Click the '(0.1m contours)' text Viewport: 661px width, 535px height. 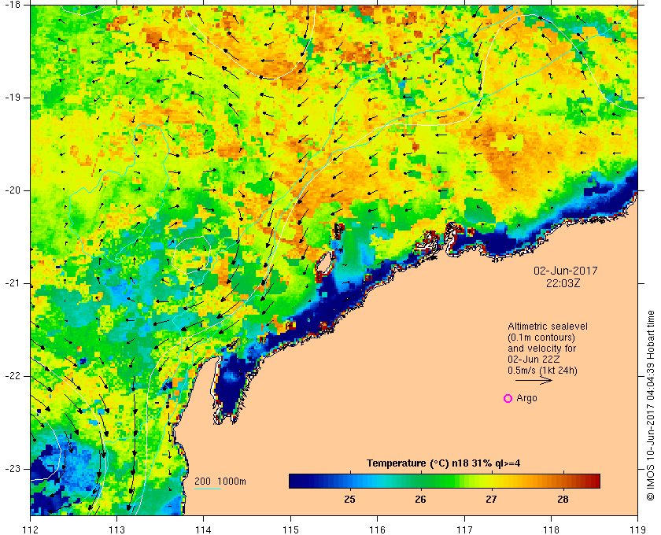pyautogui.click(x=541, y=338)
